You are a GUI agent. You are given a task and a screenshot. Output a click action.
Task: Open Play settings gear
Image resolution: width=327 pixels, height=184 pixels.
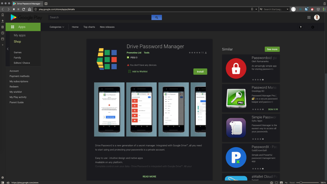(x=313, y=27)
